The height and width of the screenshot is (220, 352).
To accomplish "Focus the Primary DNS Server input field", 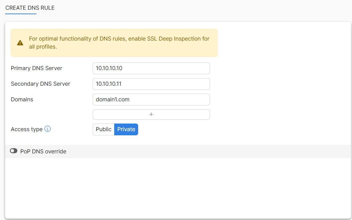I will [151, 68].
